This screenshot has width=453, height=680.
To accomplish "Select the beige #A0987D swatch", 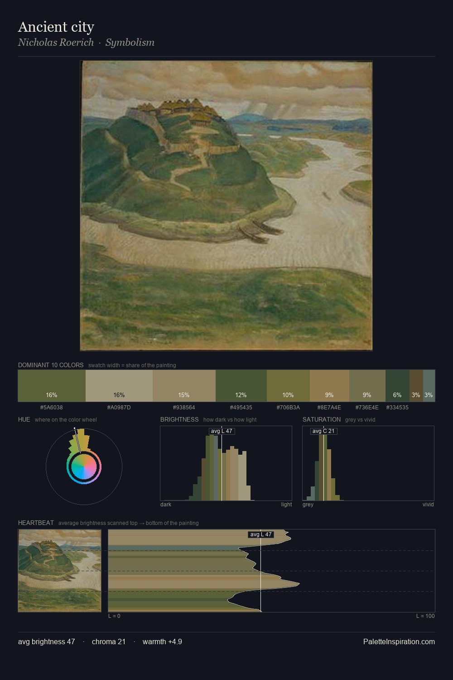I will pos(119,386).
